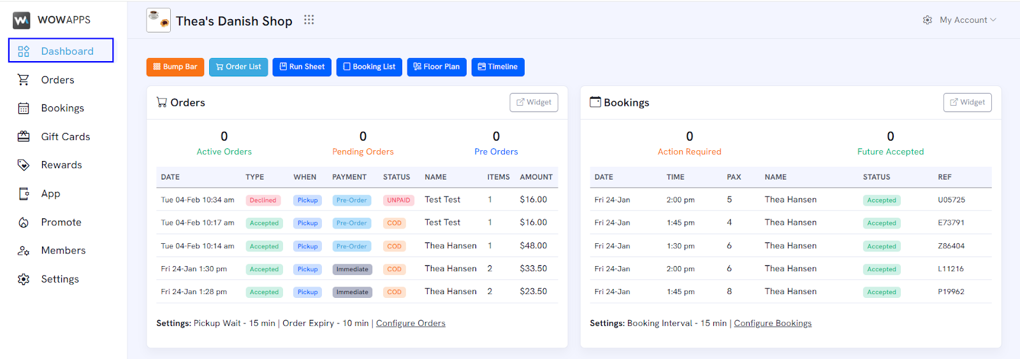The height and width of the screenshot is (359, 1020).
Task: Click the App phone icon in sidebar
Action: (24, 194)
